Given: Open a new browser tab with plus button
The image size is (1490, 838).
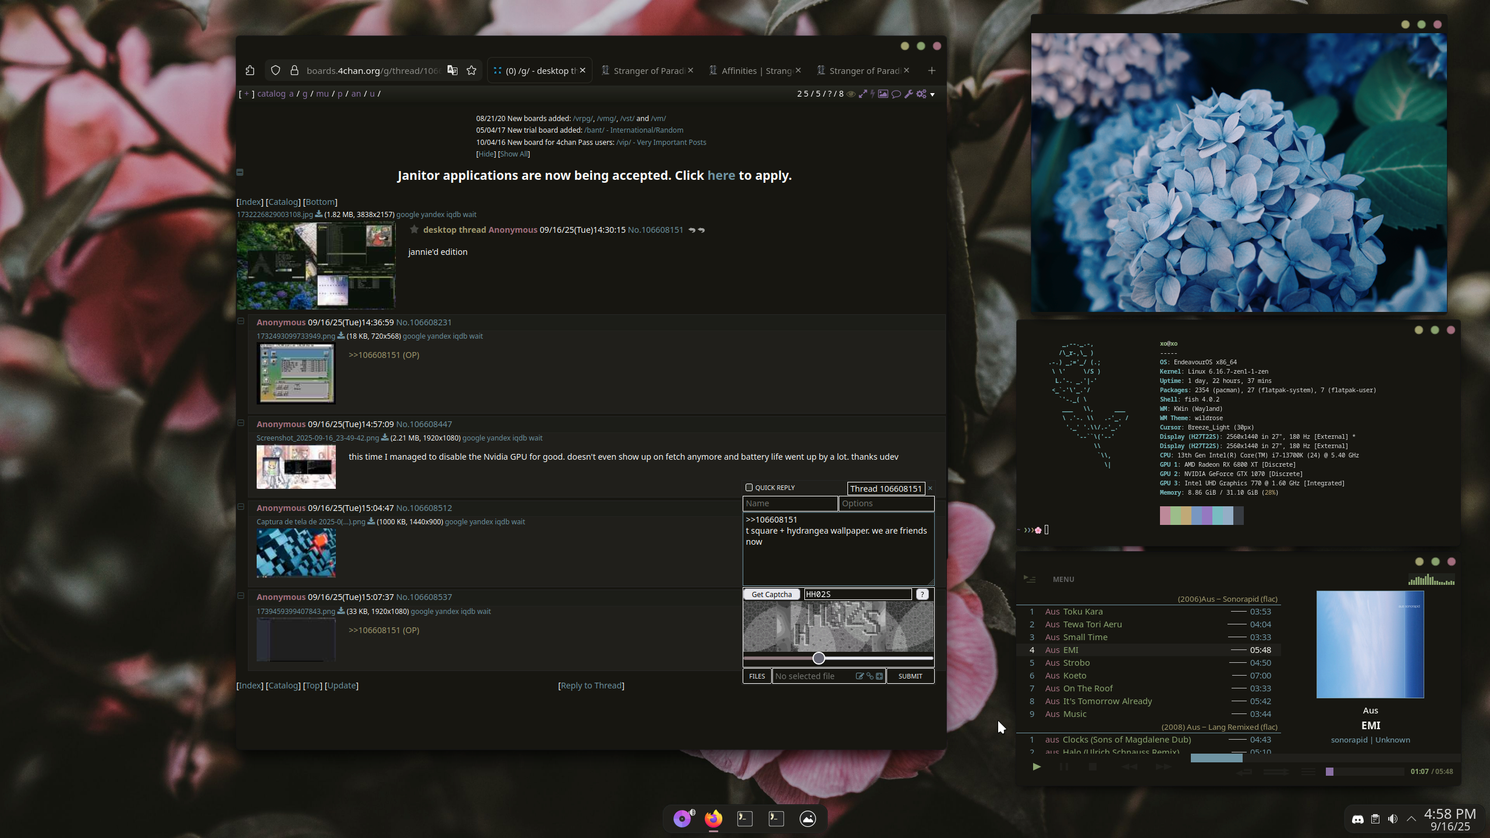Looking at the screenshot, I should [932, 70].
